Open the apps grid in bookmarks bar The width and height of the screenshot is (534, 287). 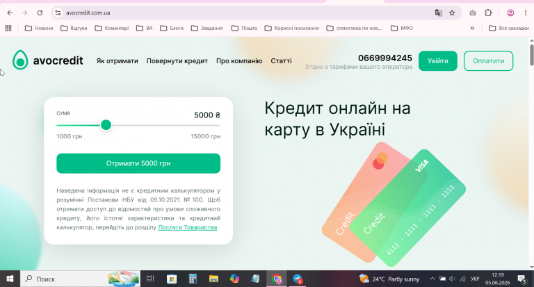click(x=8, y=28)
